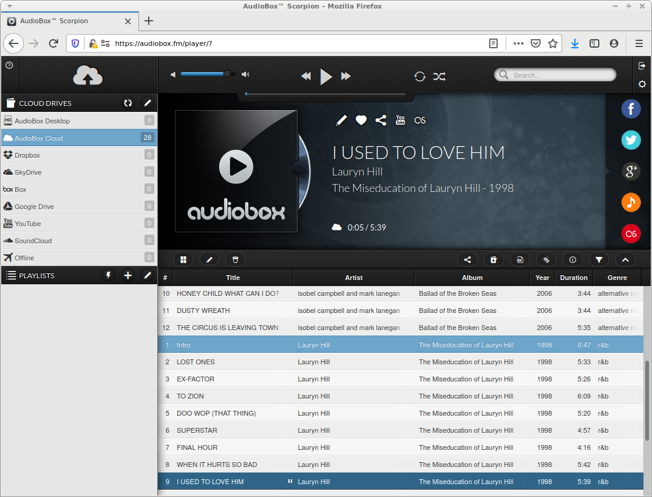The height and width of the screenshot is (497, 652).
Task: Reload the page in Firefox
Action: point(53,43)
